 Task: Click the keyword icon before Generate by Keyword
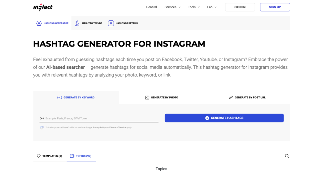click(59, 97)
